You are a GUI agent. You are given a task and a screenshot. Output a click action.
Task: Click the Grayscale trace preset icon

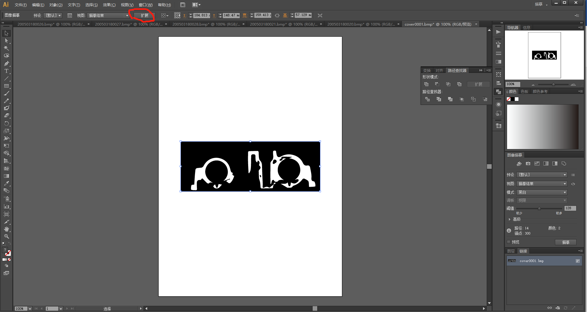(x=546, y=164)
